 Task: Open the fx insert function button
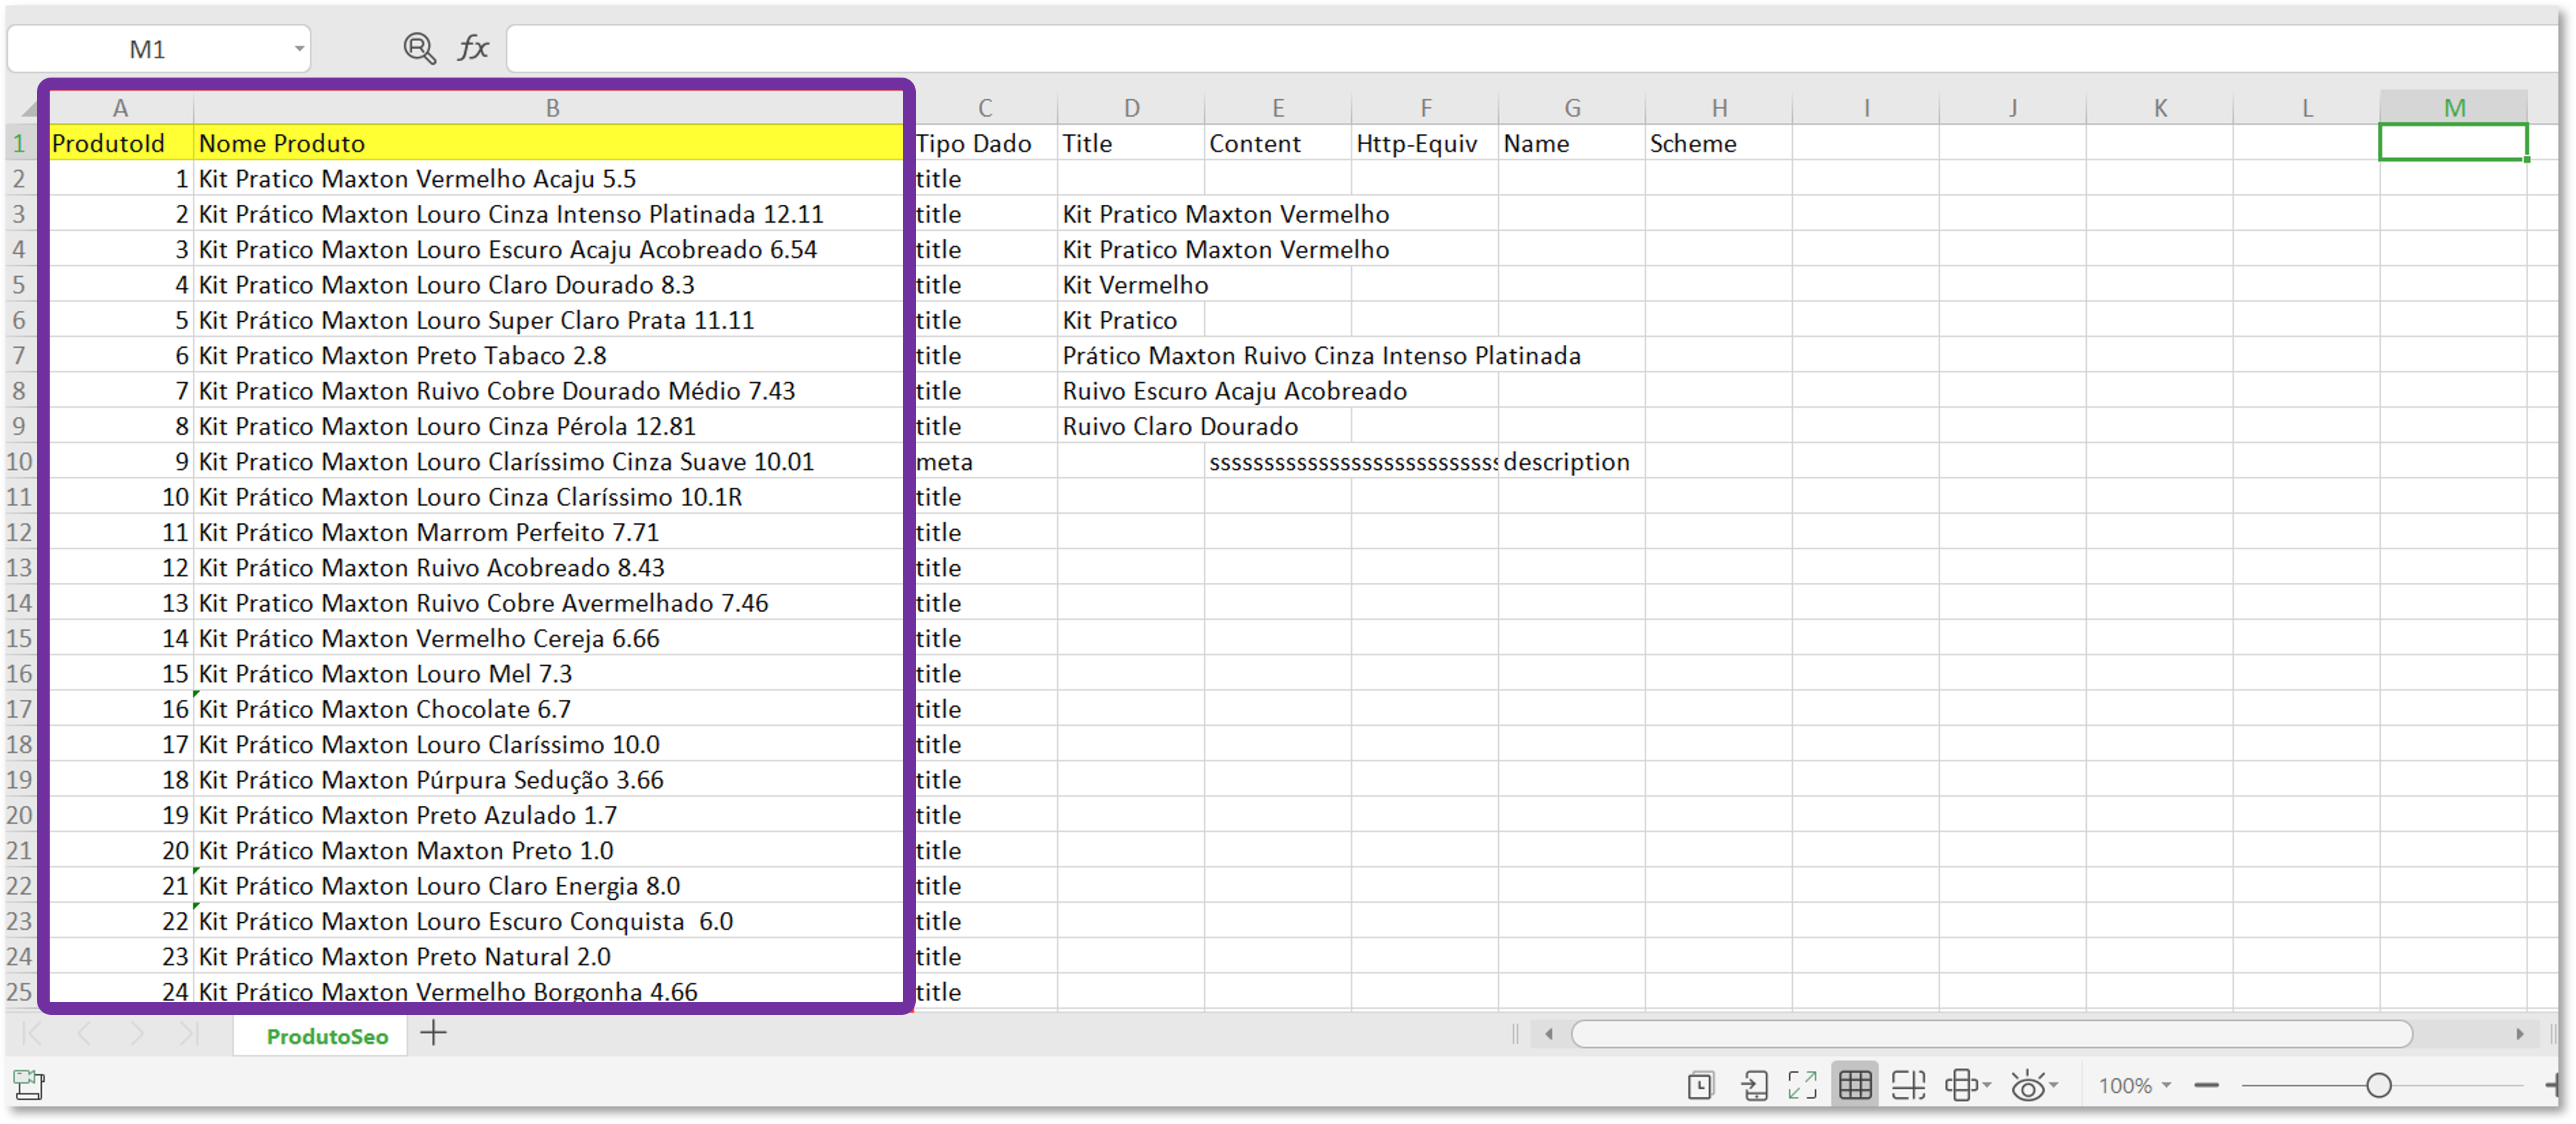[473, 48]
